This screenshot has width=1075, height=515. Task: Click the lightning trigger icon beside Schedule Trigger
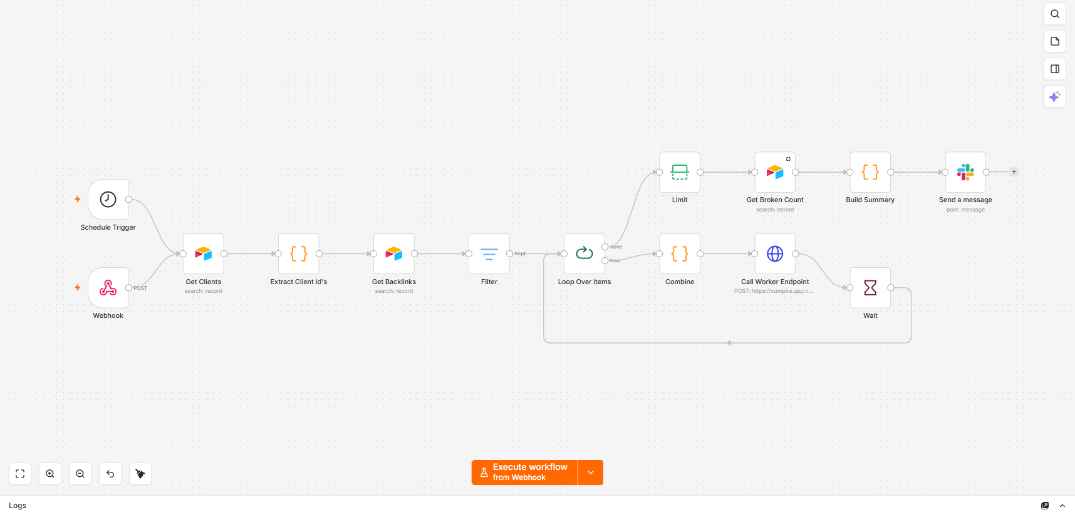point(78,199)
